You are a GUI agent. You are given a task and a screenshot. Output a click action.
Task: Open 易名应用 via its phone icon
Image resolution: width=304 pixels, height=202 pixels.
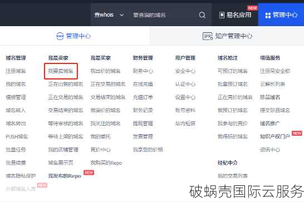click(x=222, y=15)
